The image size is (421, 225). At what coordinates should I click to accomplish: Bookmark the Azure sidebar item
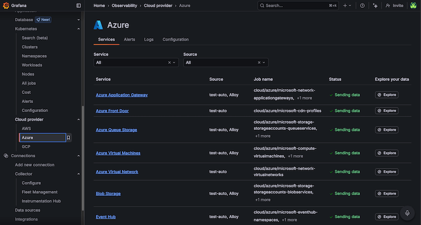pyautogui.click(x=68, y=138)
